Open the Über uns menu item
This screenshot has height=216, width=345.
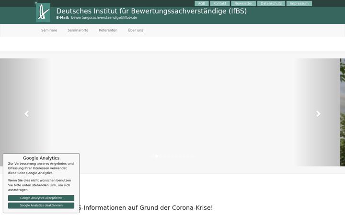135,30
